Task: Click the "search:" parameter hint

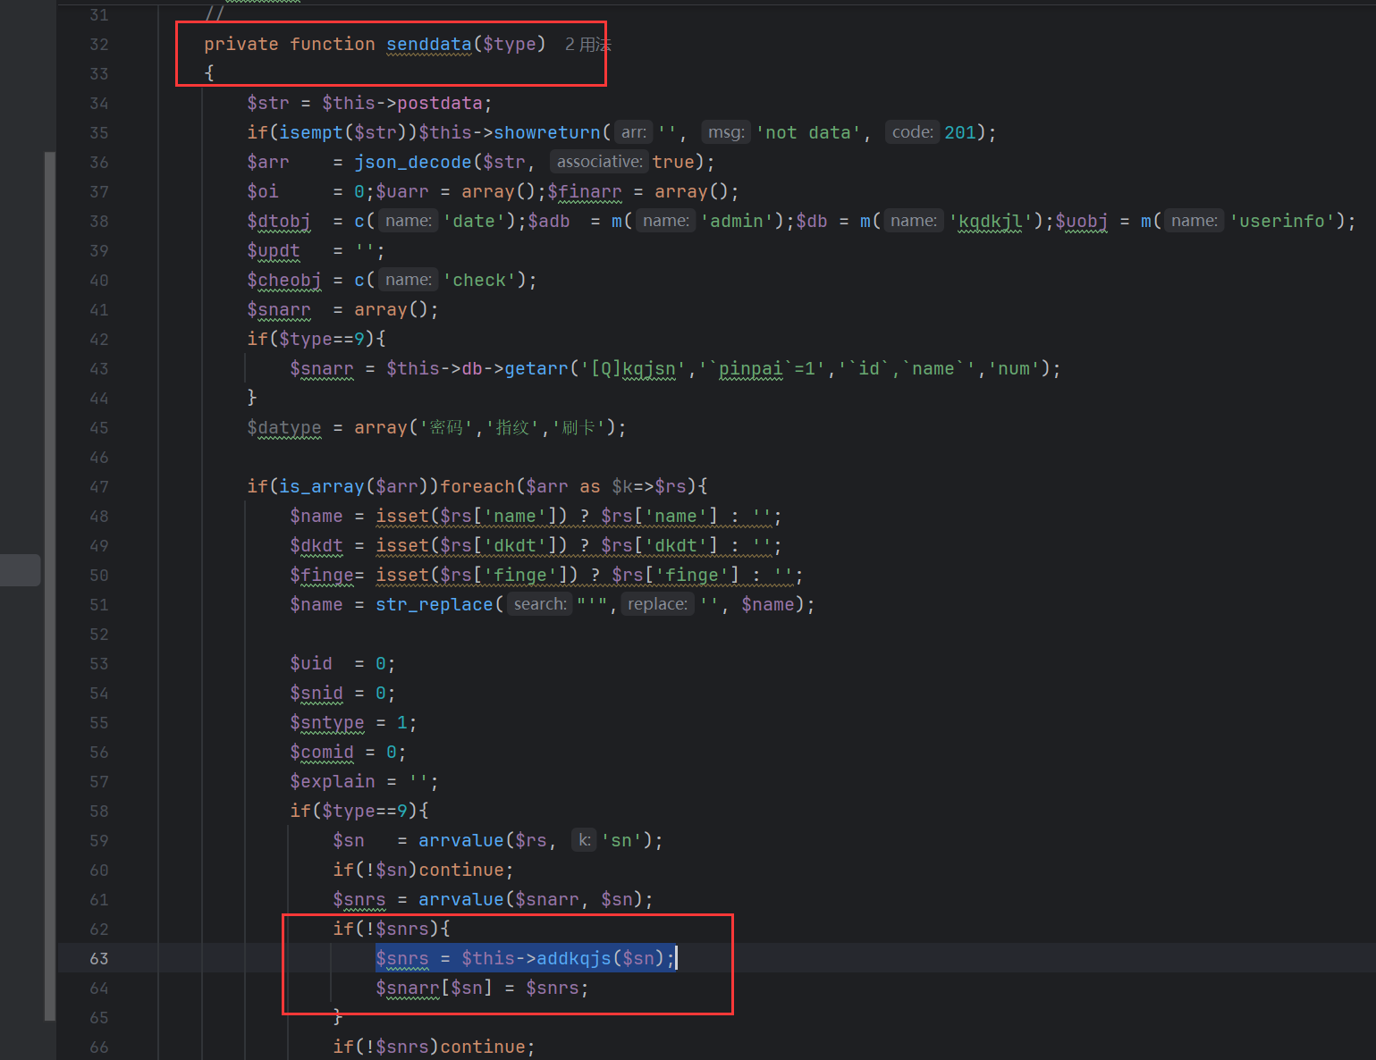Action: tap(540, 604)
